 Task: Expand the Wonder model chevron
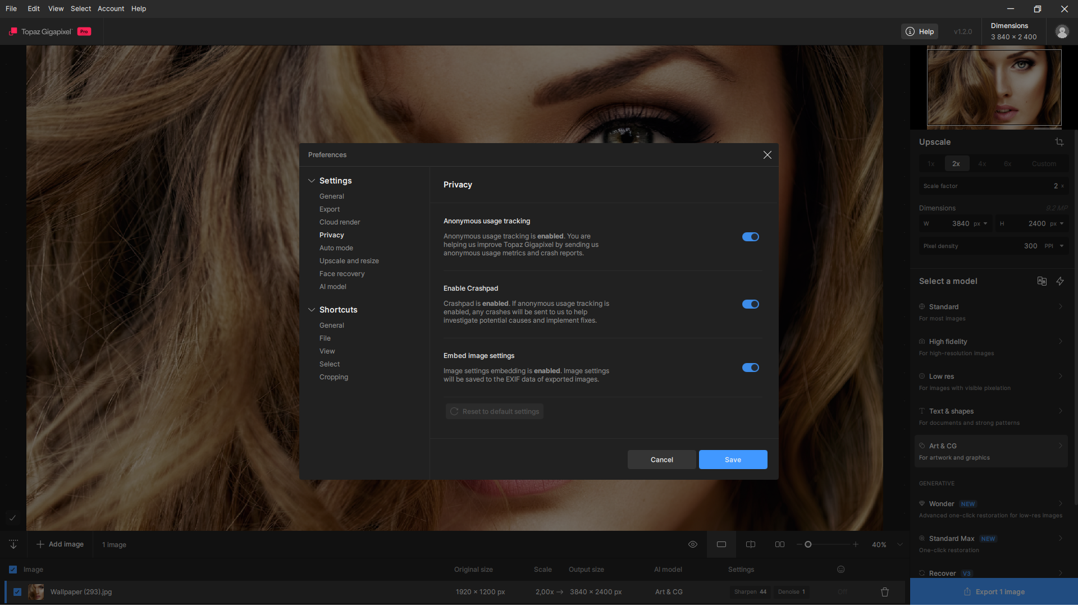(1061, 503)
